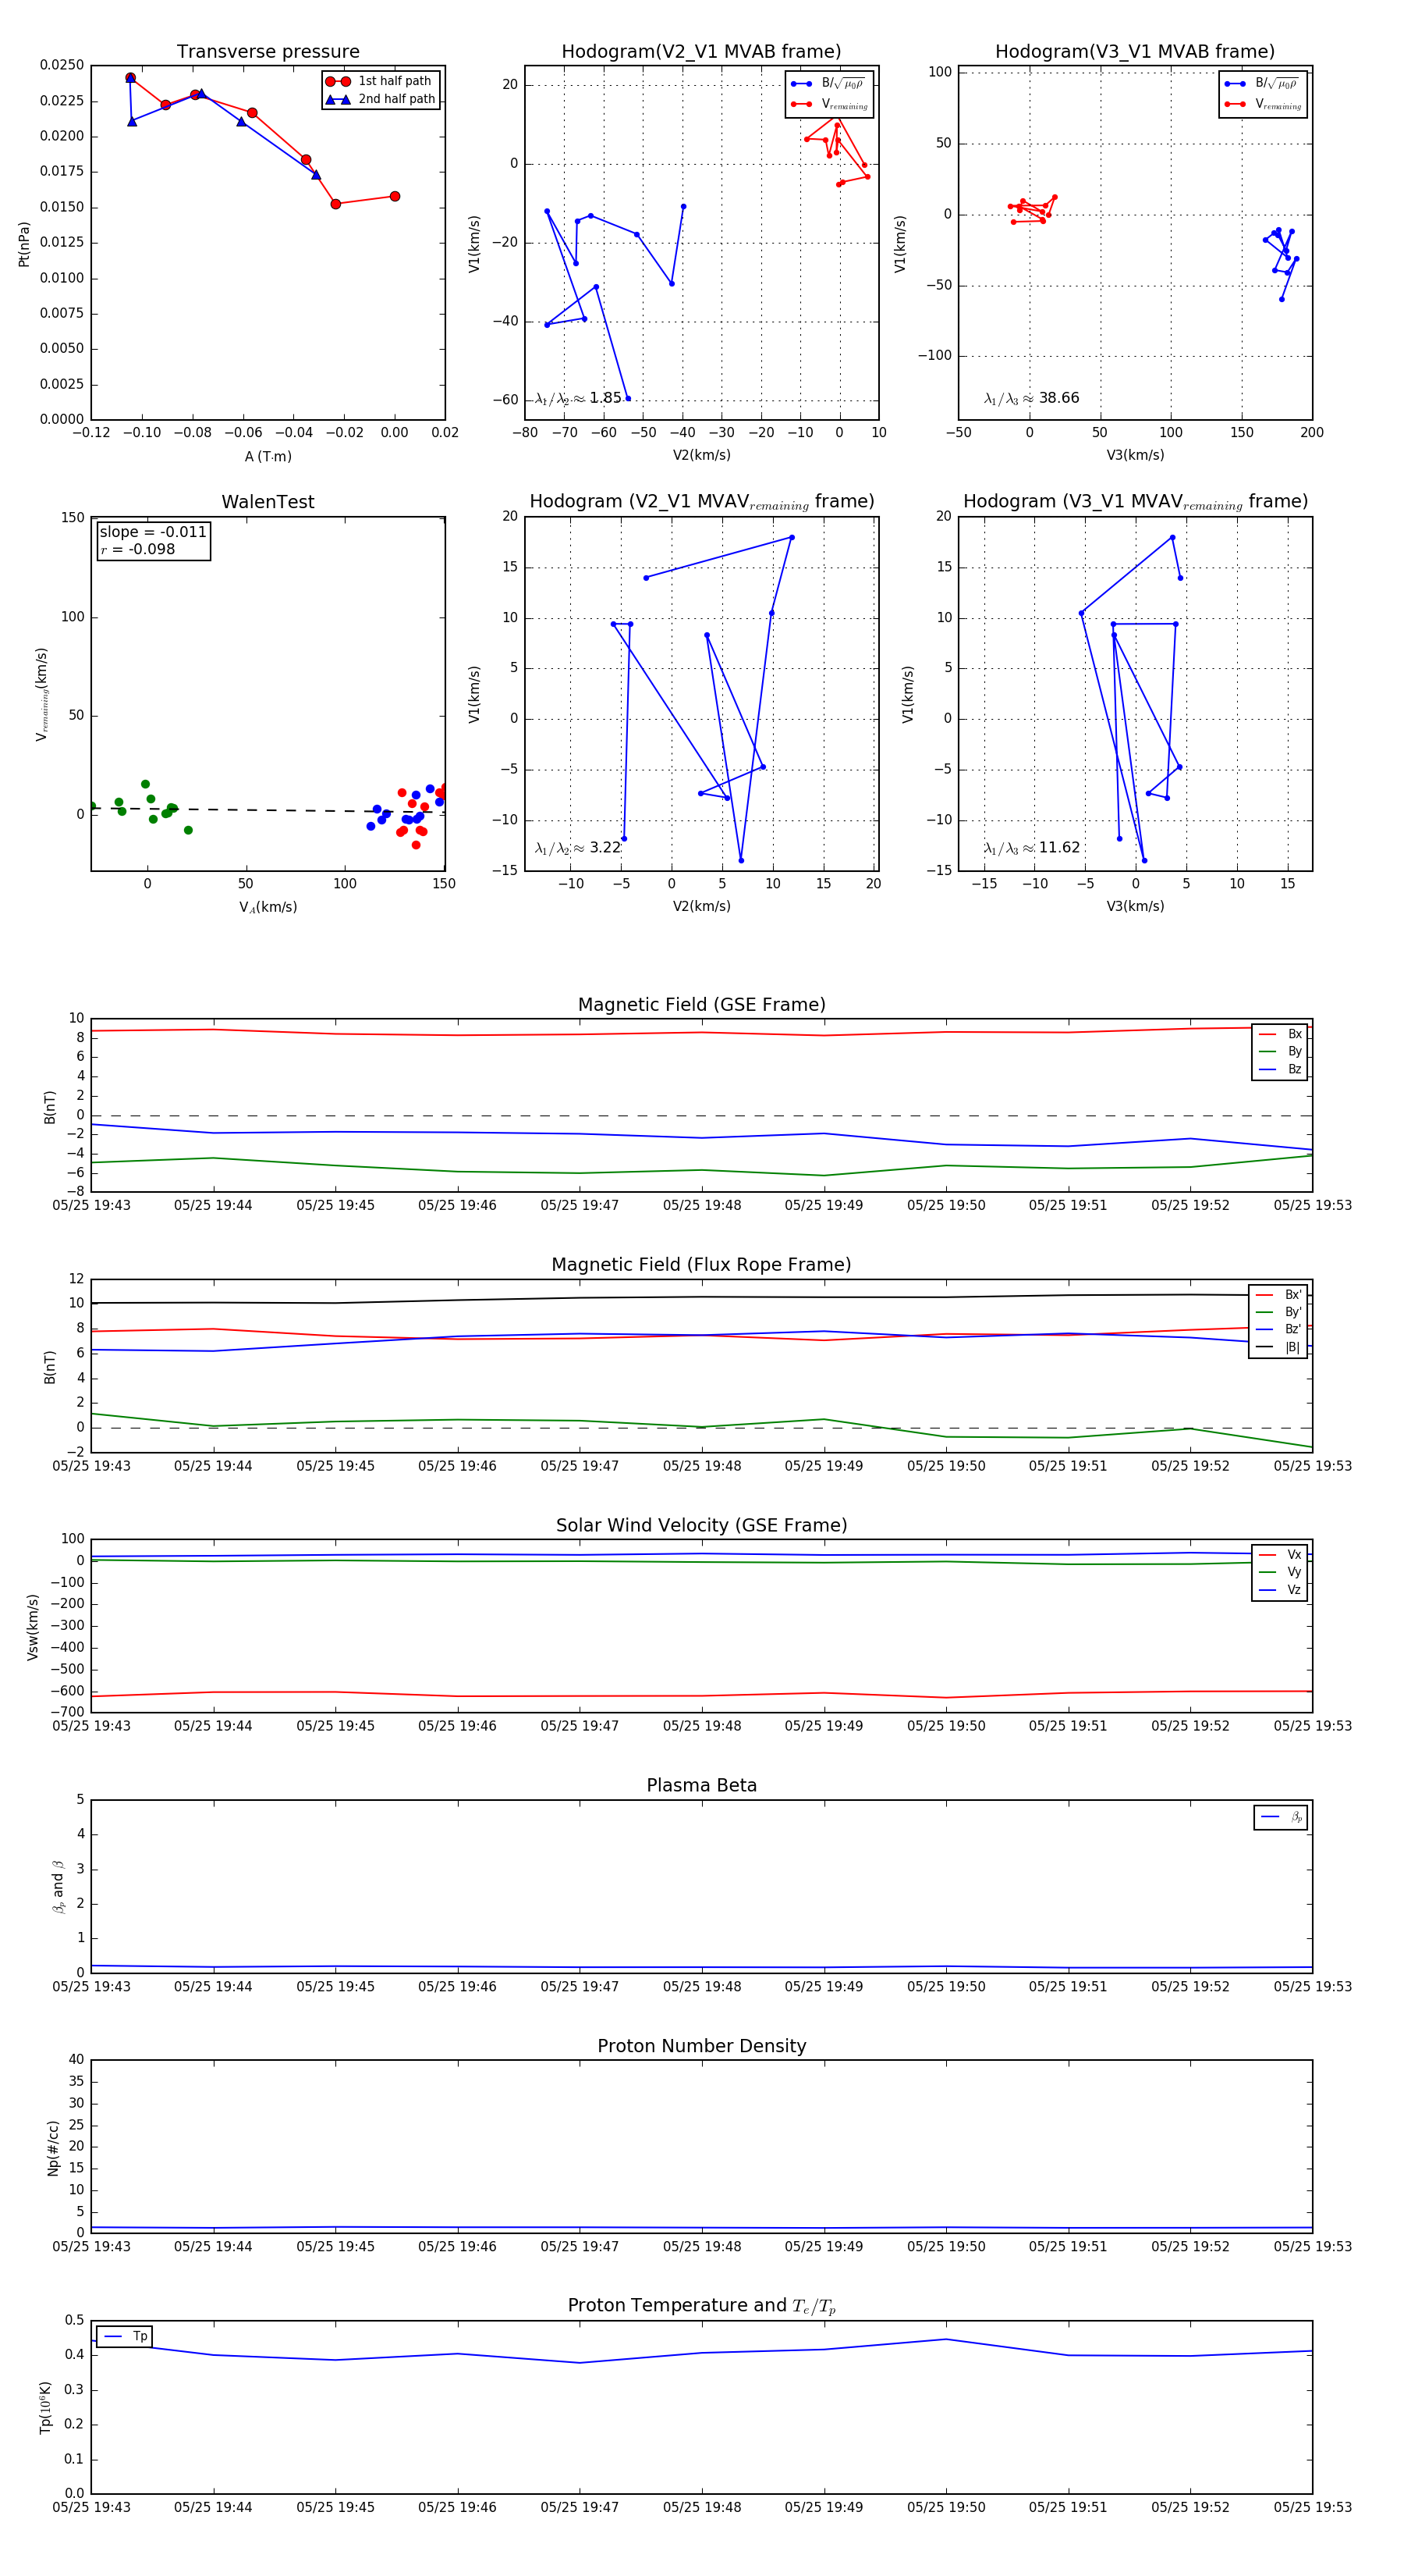This screenshot has height=2576, width=1404.
Task: Click the 'slope = -0.011' text
Action: [x=153, y=532]
